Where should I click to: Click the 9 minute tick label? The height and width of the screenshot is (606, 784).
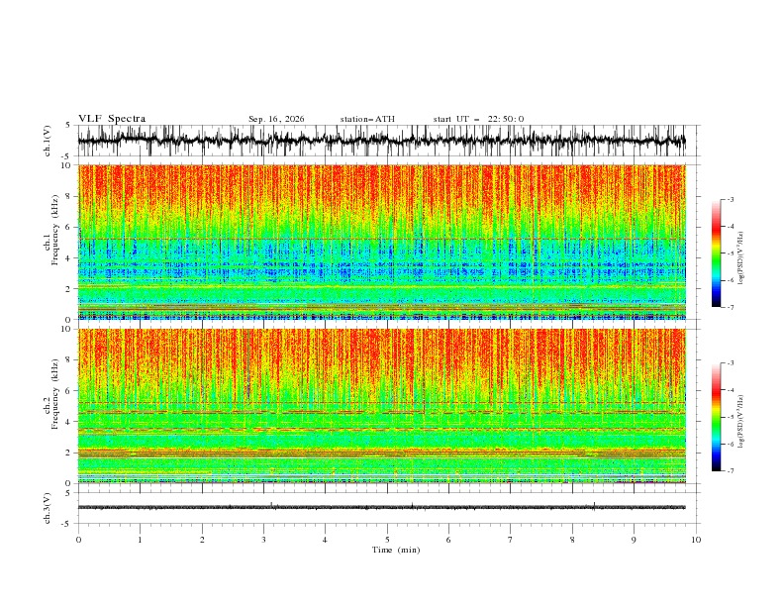pyautogui.click(x=634, y=540)
